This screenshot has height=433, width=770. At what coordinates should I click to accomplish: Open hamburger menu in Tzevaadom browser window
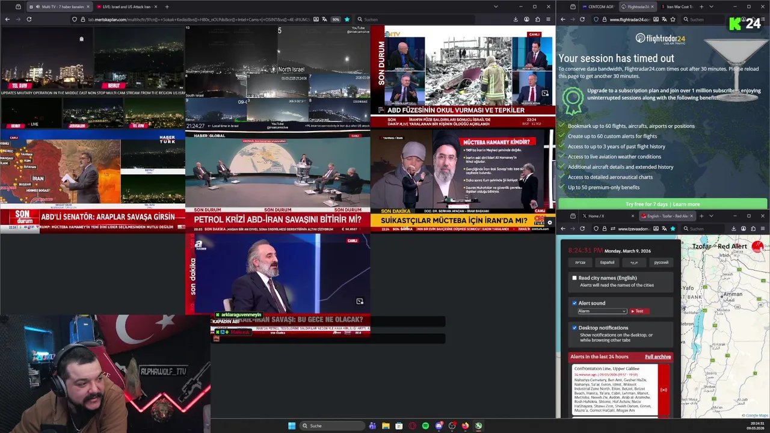pos(762,229)
